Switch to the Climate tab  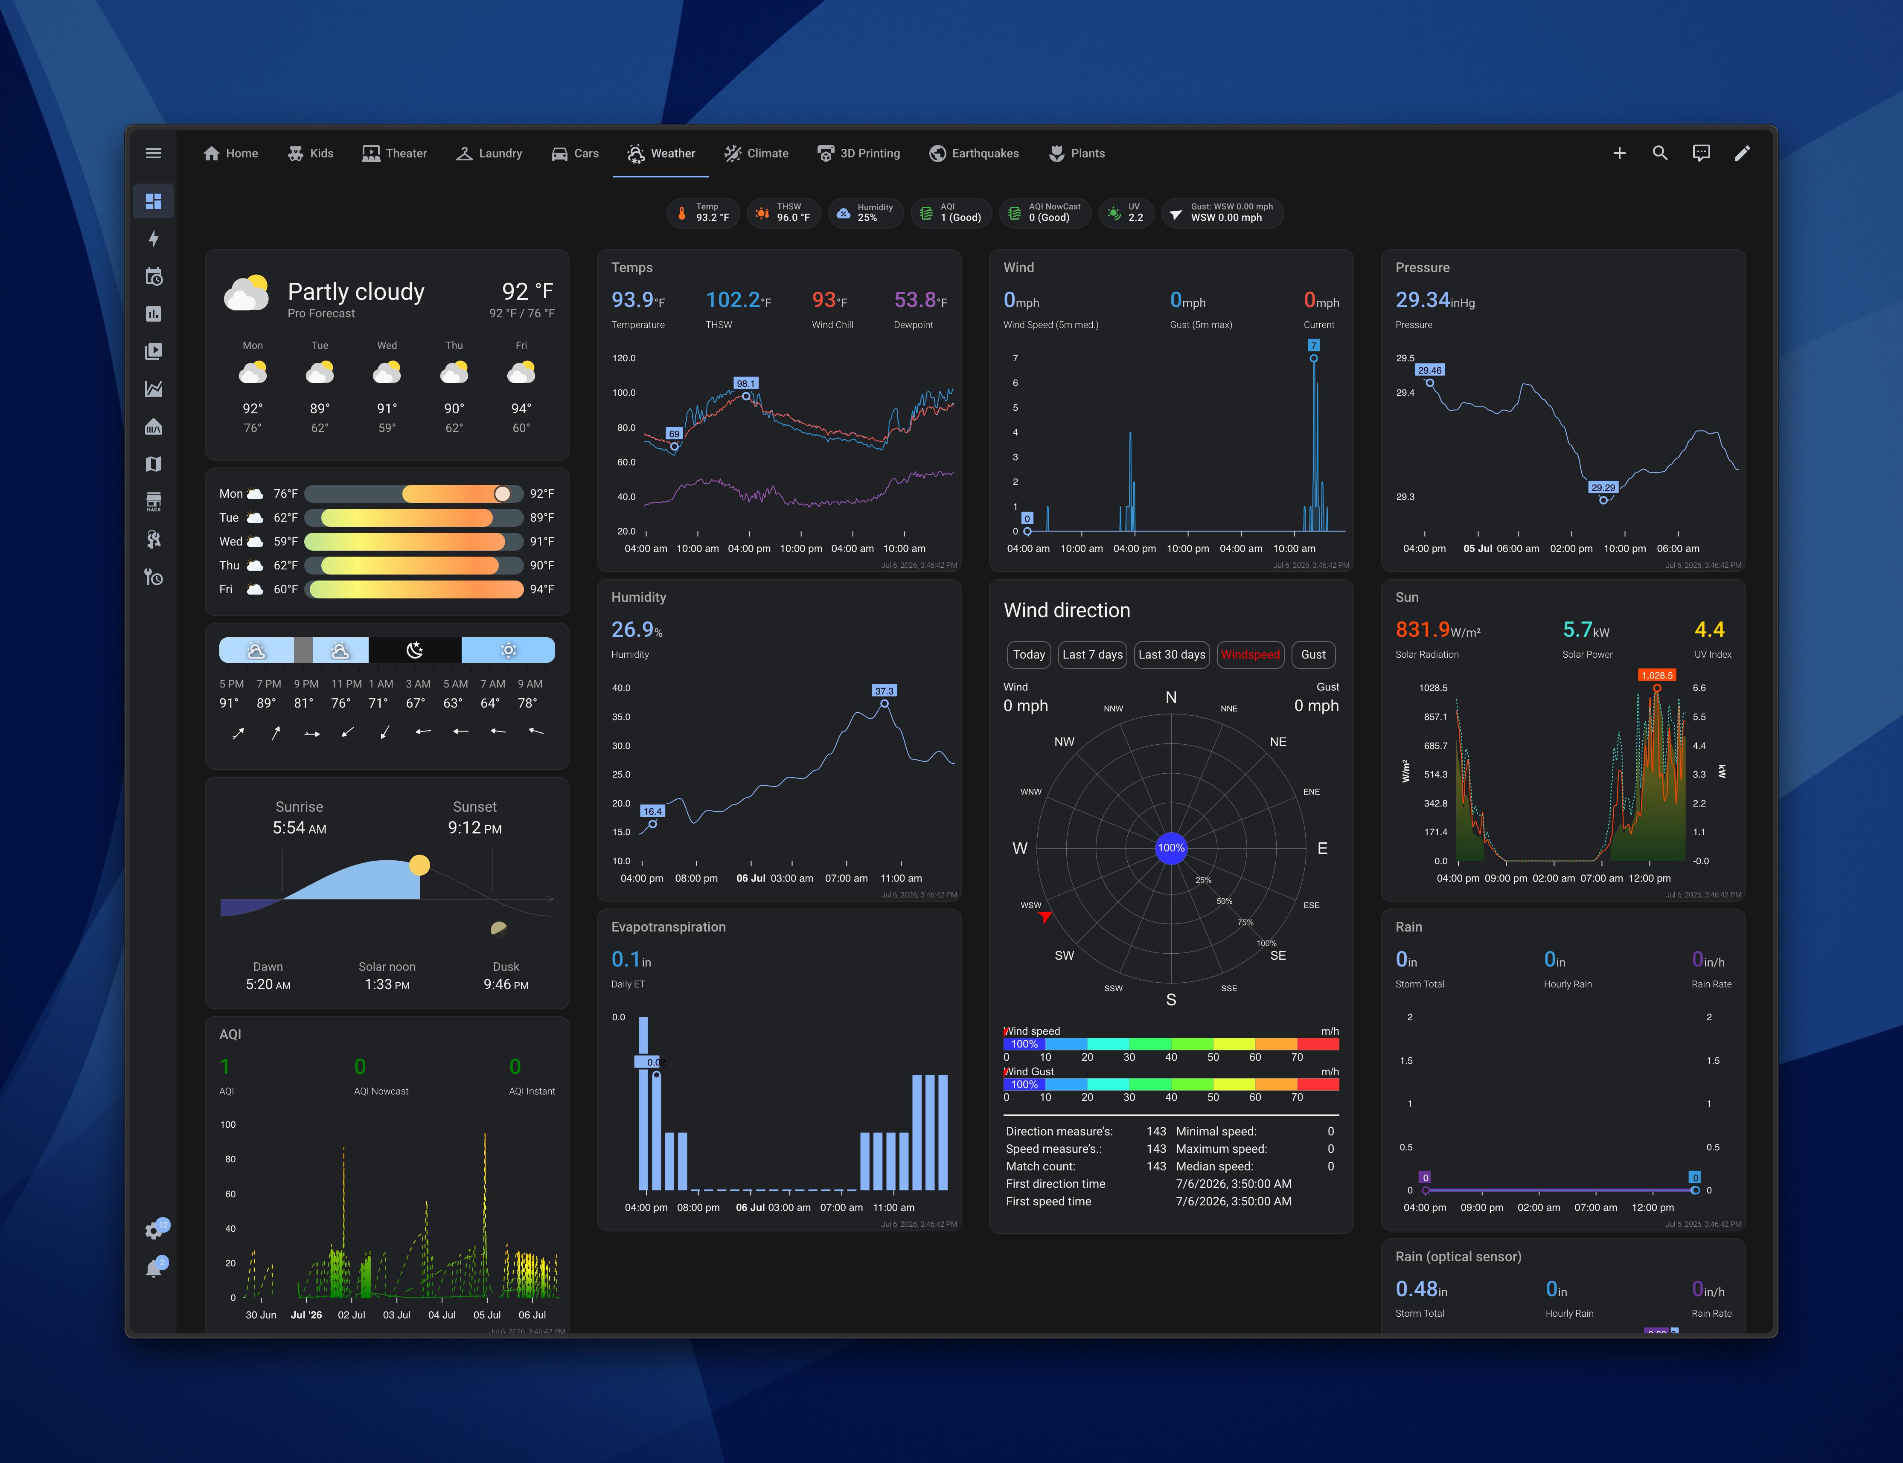[x=756, y=153]
